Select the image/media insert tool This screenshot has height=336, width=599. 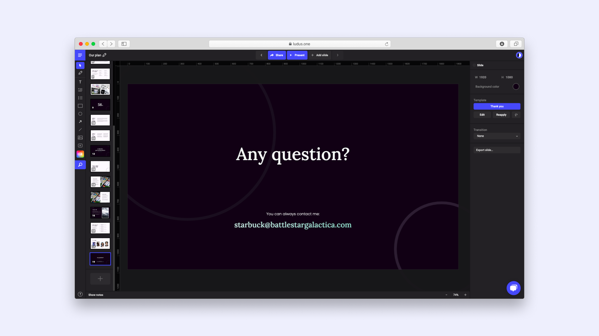tap(80, 138)
